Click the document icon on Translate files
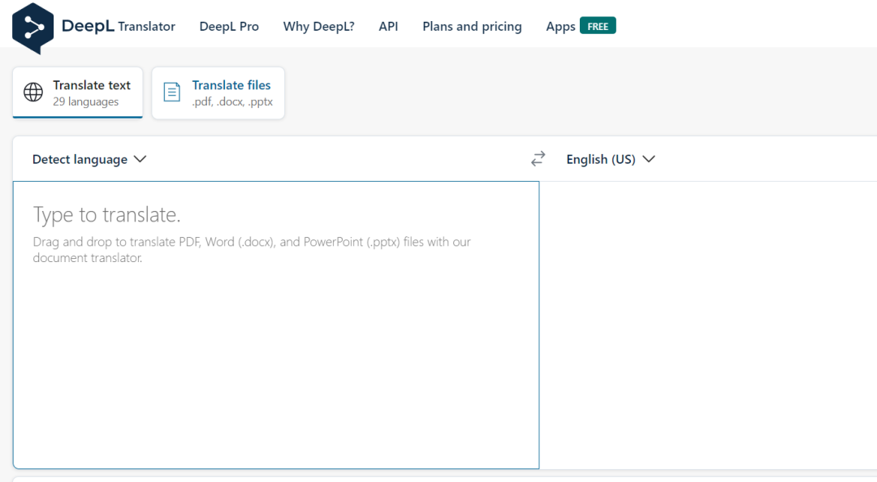The image size is (877, 482). 172,93
